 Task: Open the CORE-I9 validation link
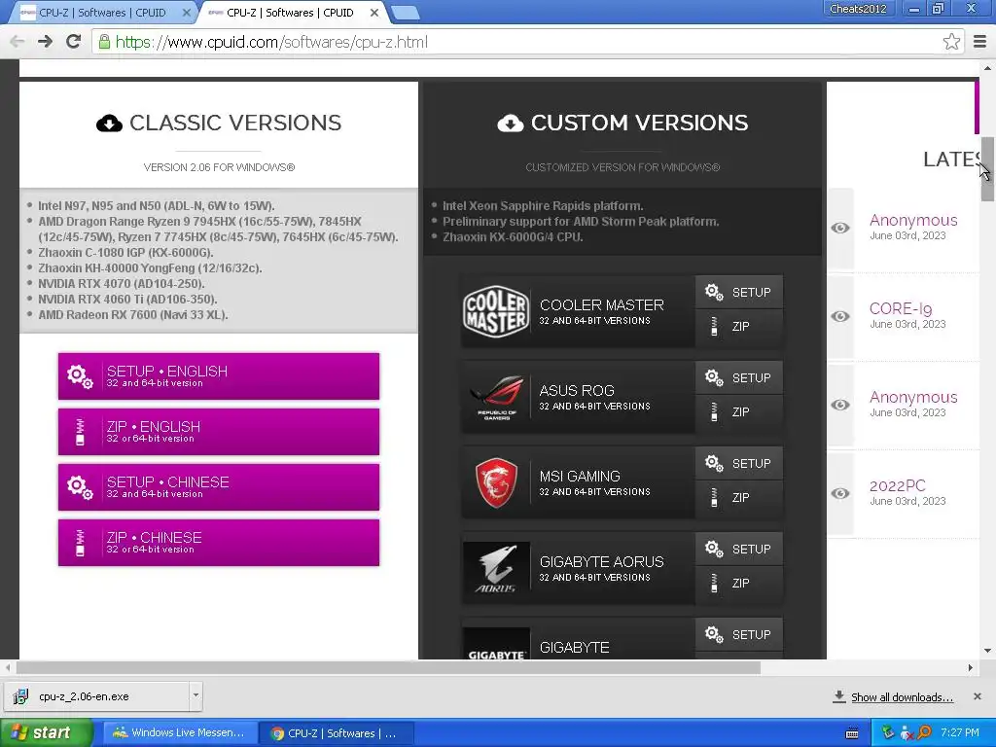900,308
